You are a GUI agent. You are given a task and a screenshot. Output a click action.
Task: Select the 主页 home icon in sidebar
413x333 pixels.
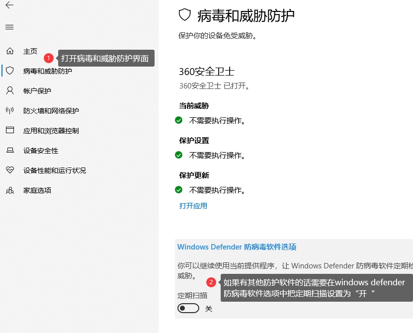(9, 51)
